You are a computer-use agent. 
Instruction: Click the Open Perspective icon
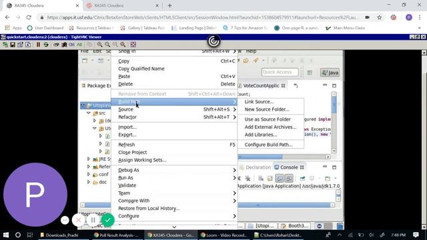click(310, 73)
